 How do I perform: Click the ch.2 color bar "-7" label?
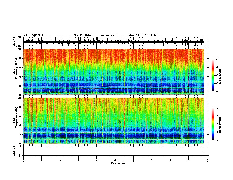(217, 140)
